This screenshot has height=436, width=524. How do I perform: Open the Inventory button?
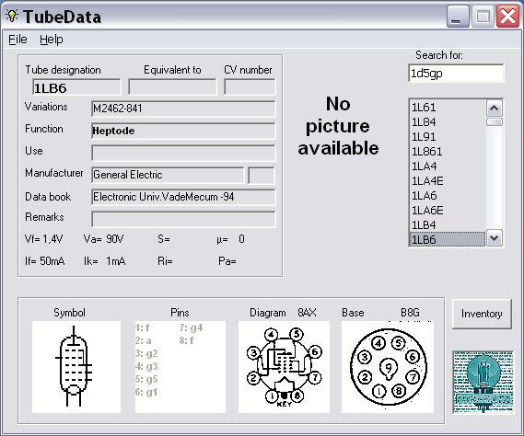click(x=482, y=314)
